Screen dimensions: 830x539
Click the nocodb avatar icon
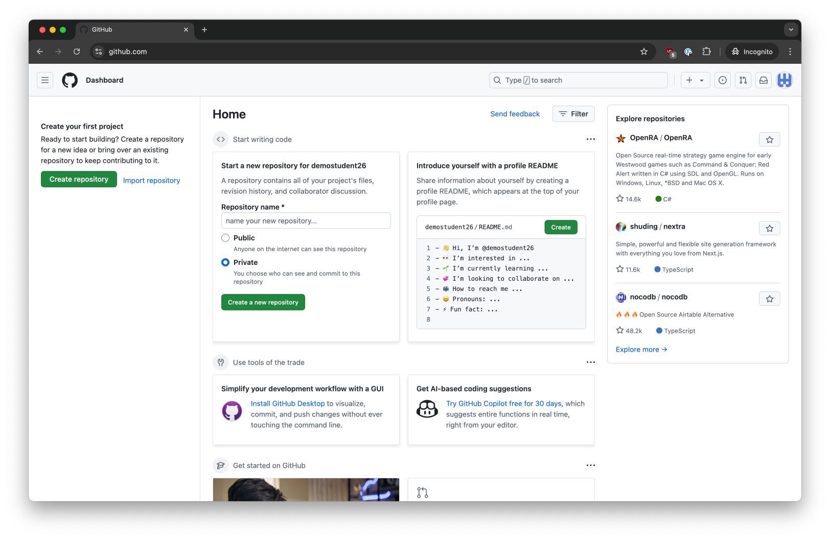tap(621, 297)
